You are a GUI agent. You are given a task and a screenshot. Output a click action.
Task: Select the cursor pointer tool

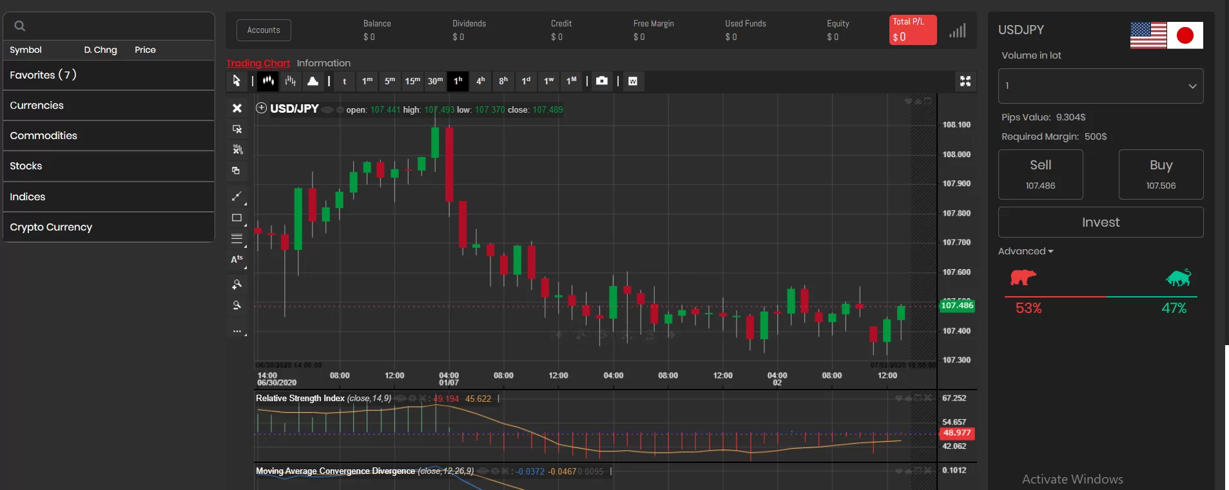pos(237,81)
